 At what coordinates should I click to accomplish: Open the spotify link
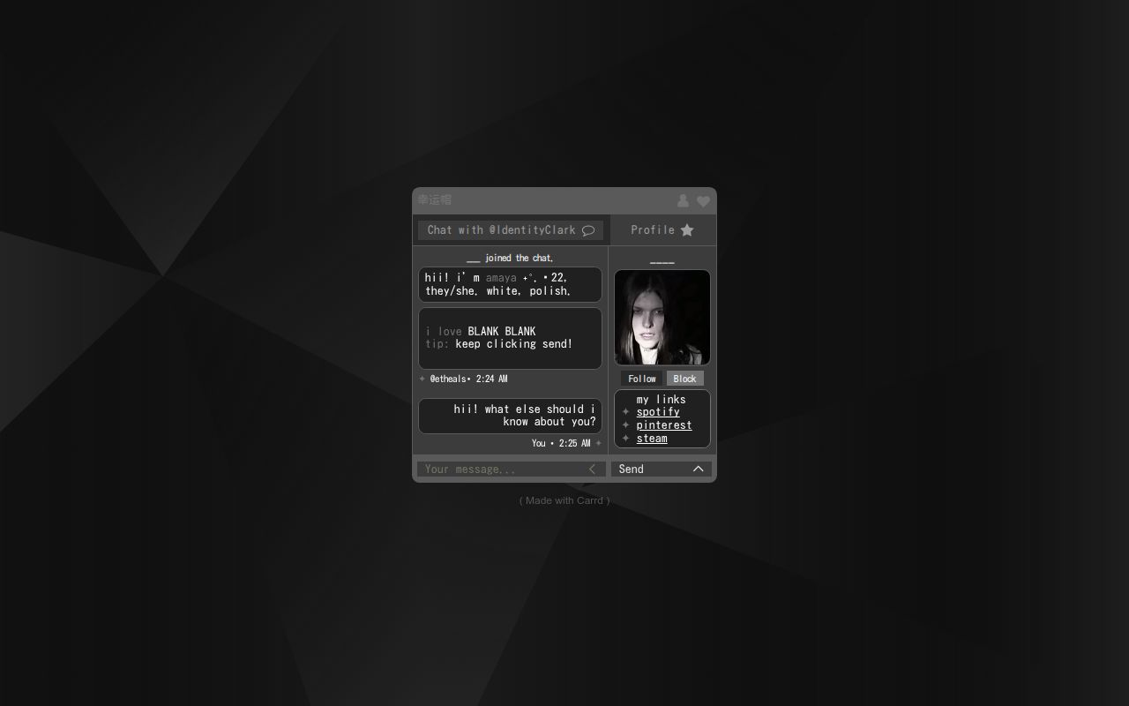coord(658,412)
